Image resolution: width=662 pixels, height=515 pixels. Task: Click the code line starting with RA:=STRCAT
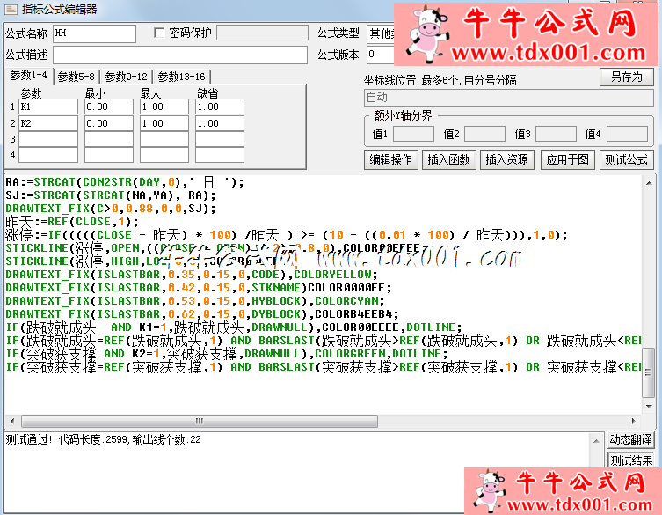click(x=125, y=182)
